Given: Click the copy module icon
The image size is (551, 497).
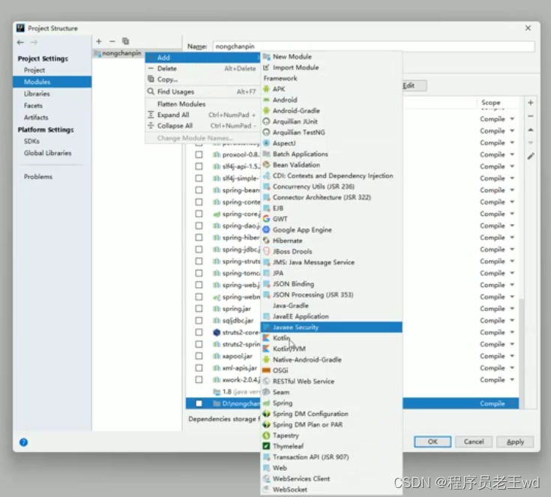Looking at the screenshot, I should 125,41.
